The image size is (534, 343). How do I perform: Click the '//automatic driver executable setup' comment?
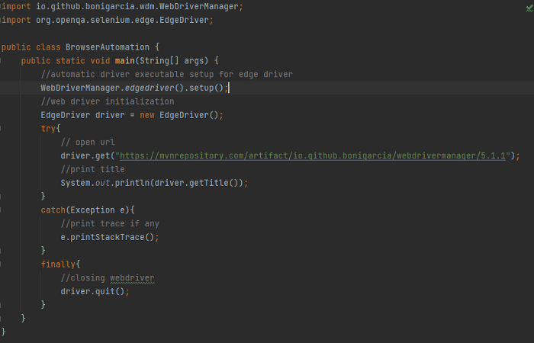[166, 74]
